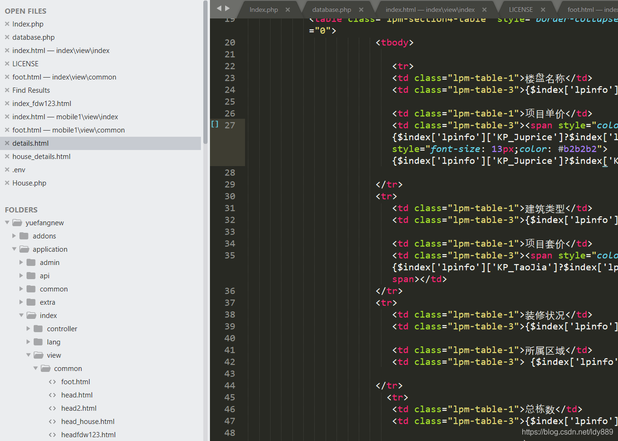Click the folder icon next to addons
Viewport: 618px width, 441px height.
point(24,236)
